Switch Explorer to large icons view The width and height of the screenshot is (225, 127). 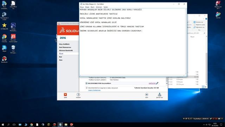point(206,87)
